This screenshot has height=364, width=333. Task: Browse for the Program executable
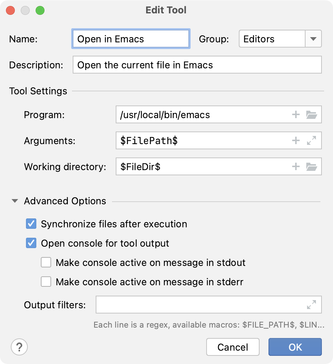point(312,114)
